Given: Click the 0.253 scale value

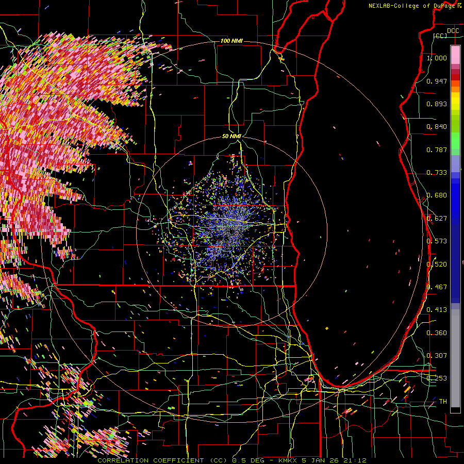Looking at the screenshot, I should (x=437, y=378).
